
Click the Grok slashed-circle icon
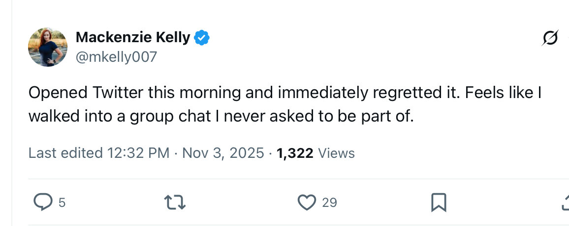click(550, 38)
